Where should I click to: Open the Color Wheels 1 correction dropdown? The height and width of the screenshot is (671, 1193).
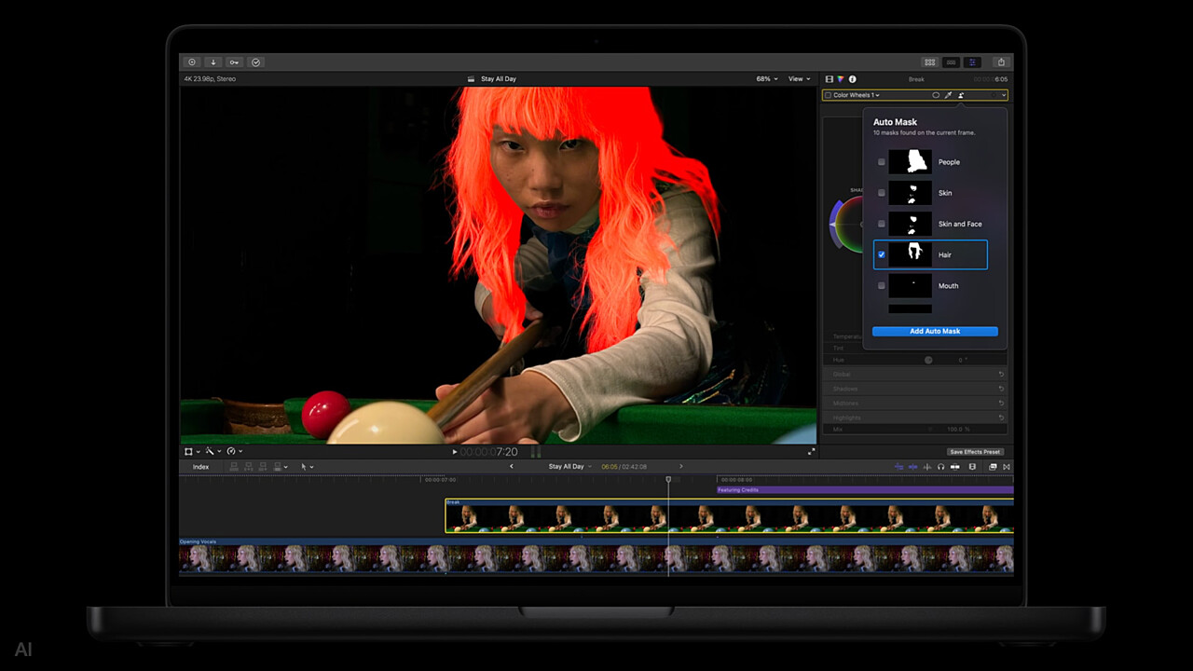857,95
